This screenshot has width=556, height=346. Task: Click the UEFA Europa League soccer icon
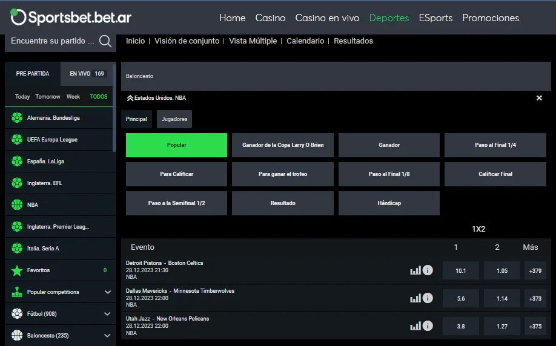point(17,140)
